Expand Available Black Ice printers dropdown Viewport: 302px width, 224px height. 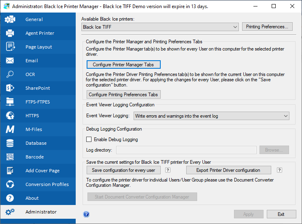(x=160, y=27)
